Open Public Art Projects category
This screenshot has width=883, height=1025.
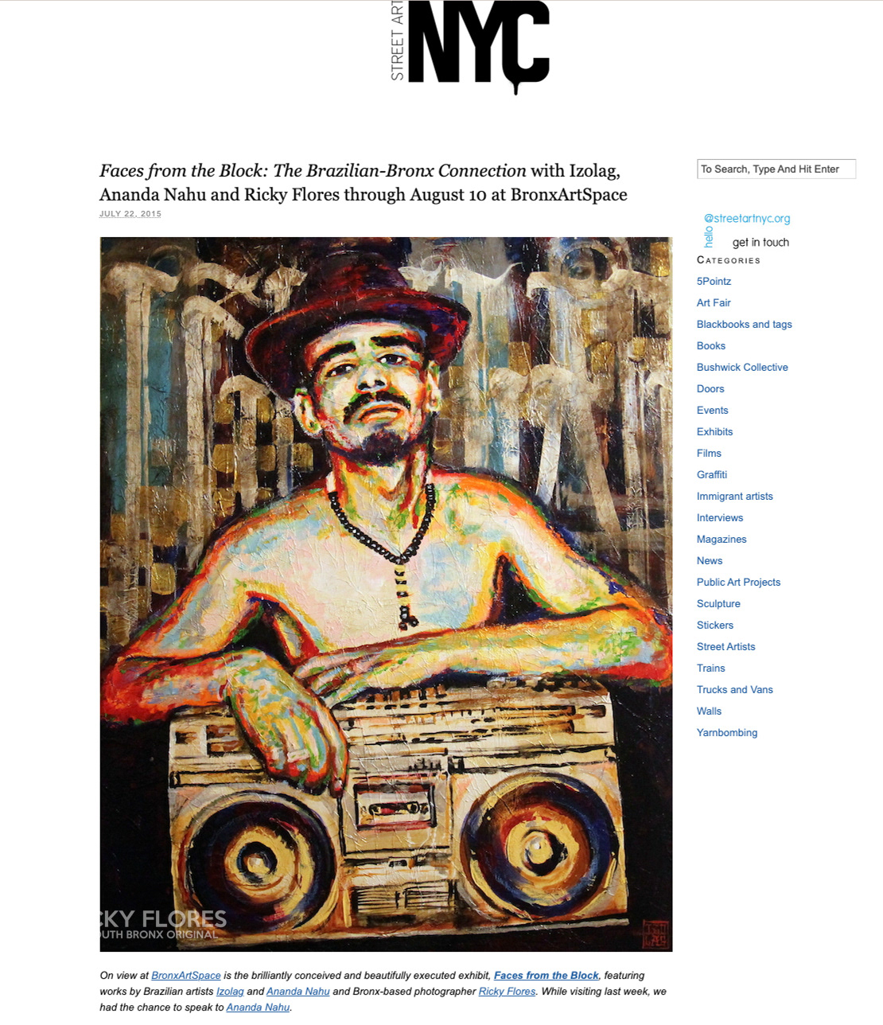coord(738,582)
